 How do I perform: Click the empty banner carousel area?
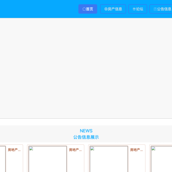pos(86,68)
